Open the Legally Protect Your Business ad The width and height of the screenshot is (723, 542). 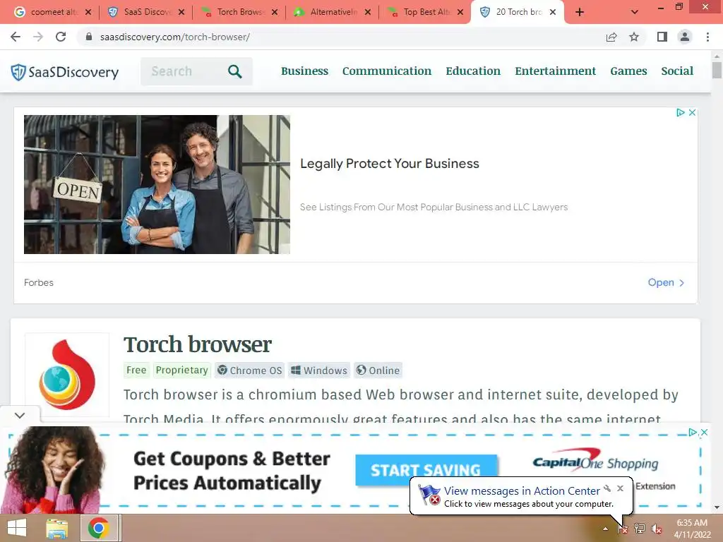pos(389,164)
